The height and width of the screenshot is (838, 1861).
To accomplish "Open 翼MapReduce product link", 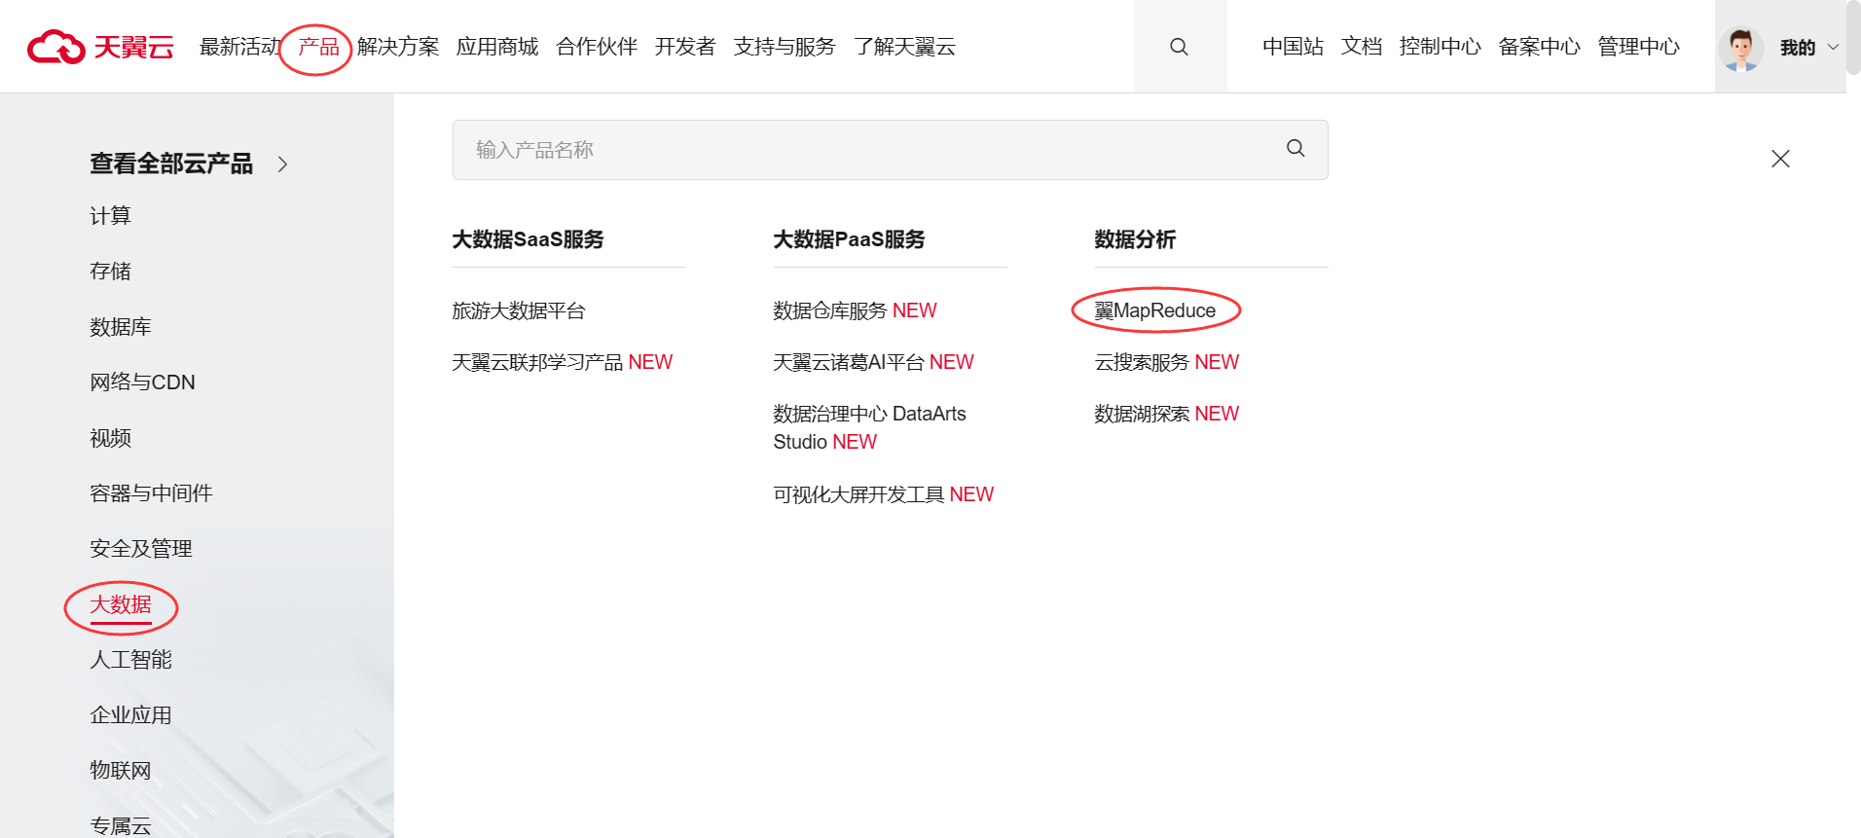I will 1155,310.
